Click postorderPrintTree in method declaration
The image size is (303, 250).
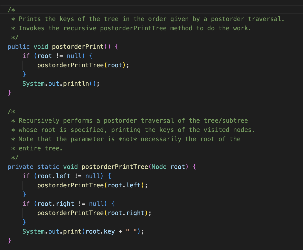click(x=115, y=167)
